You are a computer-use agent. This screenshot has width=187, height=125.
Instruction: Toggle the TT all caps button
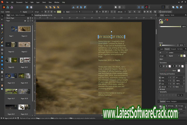click(x=178, y=95)
